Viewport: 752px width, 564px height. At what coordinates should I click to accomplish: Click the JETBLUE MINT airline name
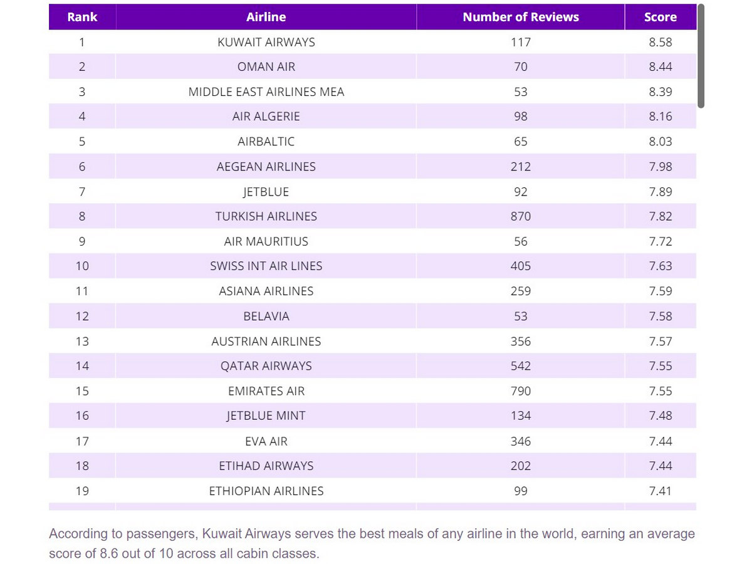(266, 415)
